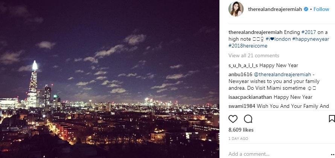Open the #2018hereicome hashtag
Screen dimensions: 335x158
pyautogui.click(x=248, y=46)
